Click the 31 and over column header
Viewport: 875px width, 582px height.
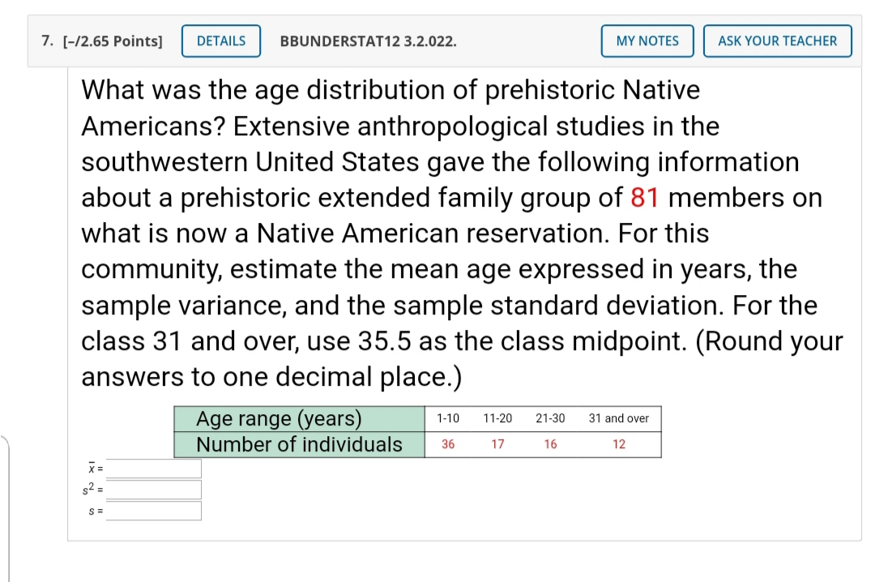tap(618, 418)
